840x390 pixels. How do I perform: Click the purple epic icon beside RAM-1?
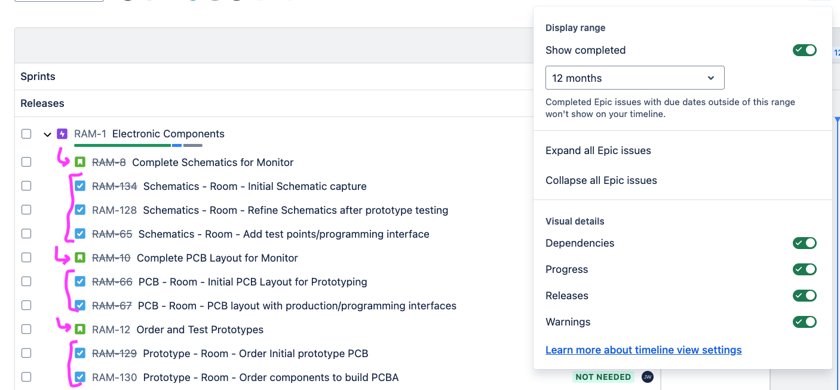[x=62, y=134]
